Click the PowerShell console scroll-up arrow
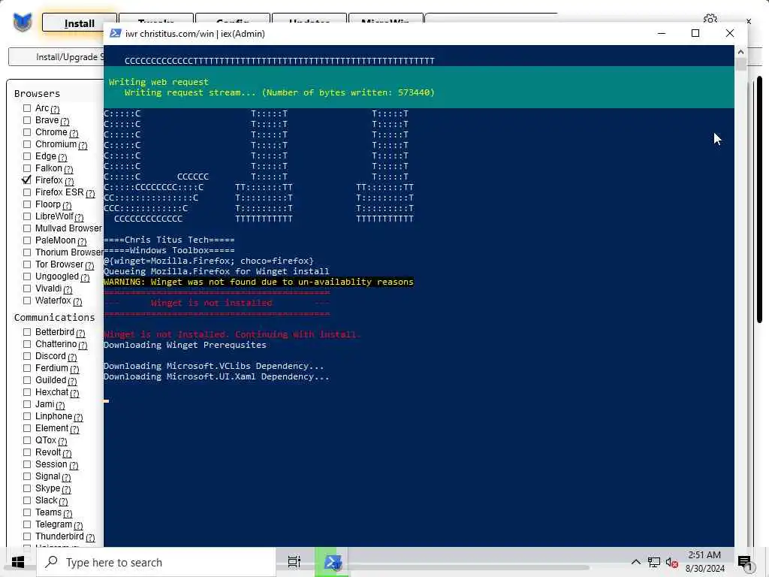 coord(740,52)
